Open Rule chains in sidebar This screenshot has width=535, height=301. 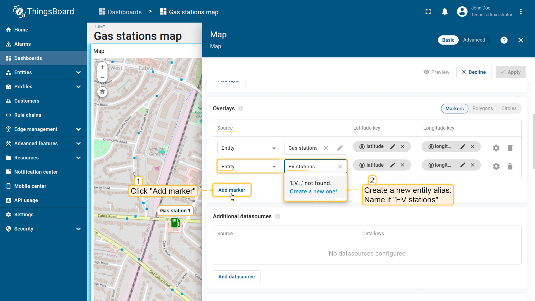[x=28, y=115]
